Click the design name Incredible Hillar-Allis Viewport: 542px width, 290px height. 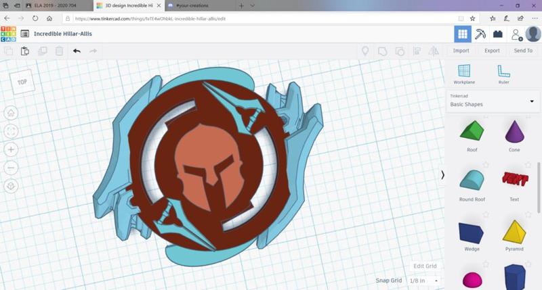(x=63, y=34)
